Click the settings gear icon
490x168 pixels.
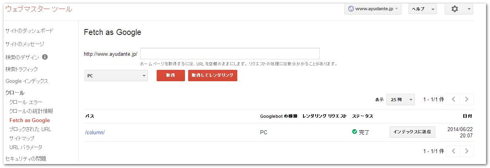coord(455,9)
